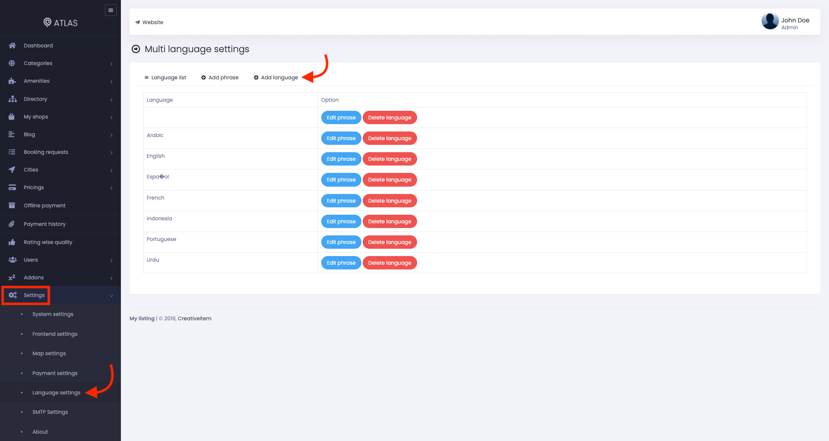Expand the Users submenu chevron
829x441 pixels.
[x=111, y=260]
